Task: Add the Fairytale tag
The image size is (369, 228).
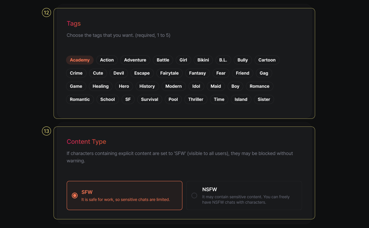Action: tap(169, 73)
